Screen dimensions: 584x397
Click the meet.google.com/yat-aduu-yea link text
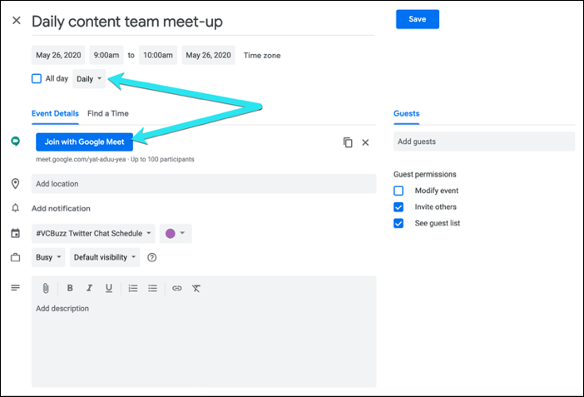click(x=81, y=160)
